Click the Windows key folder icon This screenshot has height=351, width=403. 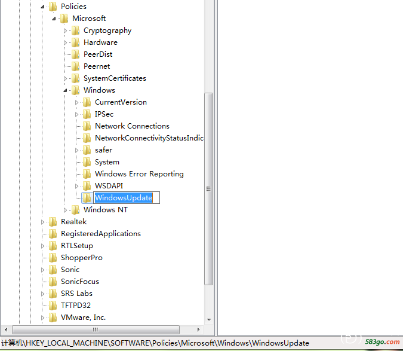point(75,90)
